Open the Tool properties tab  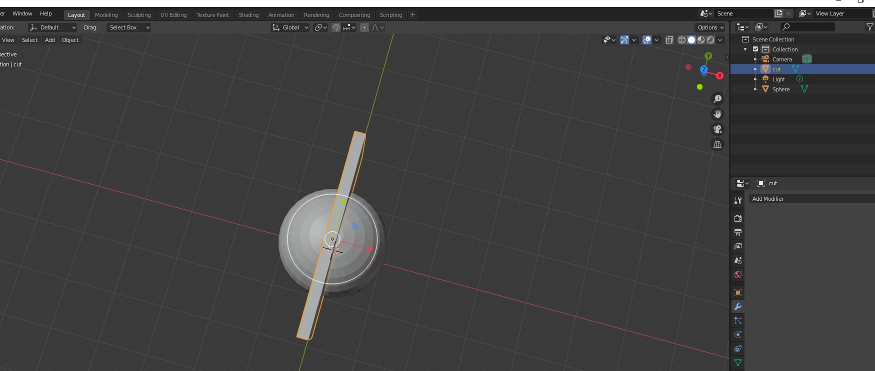click(738, 201)
